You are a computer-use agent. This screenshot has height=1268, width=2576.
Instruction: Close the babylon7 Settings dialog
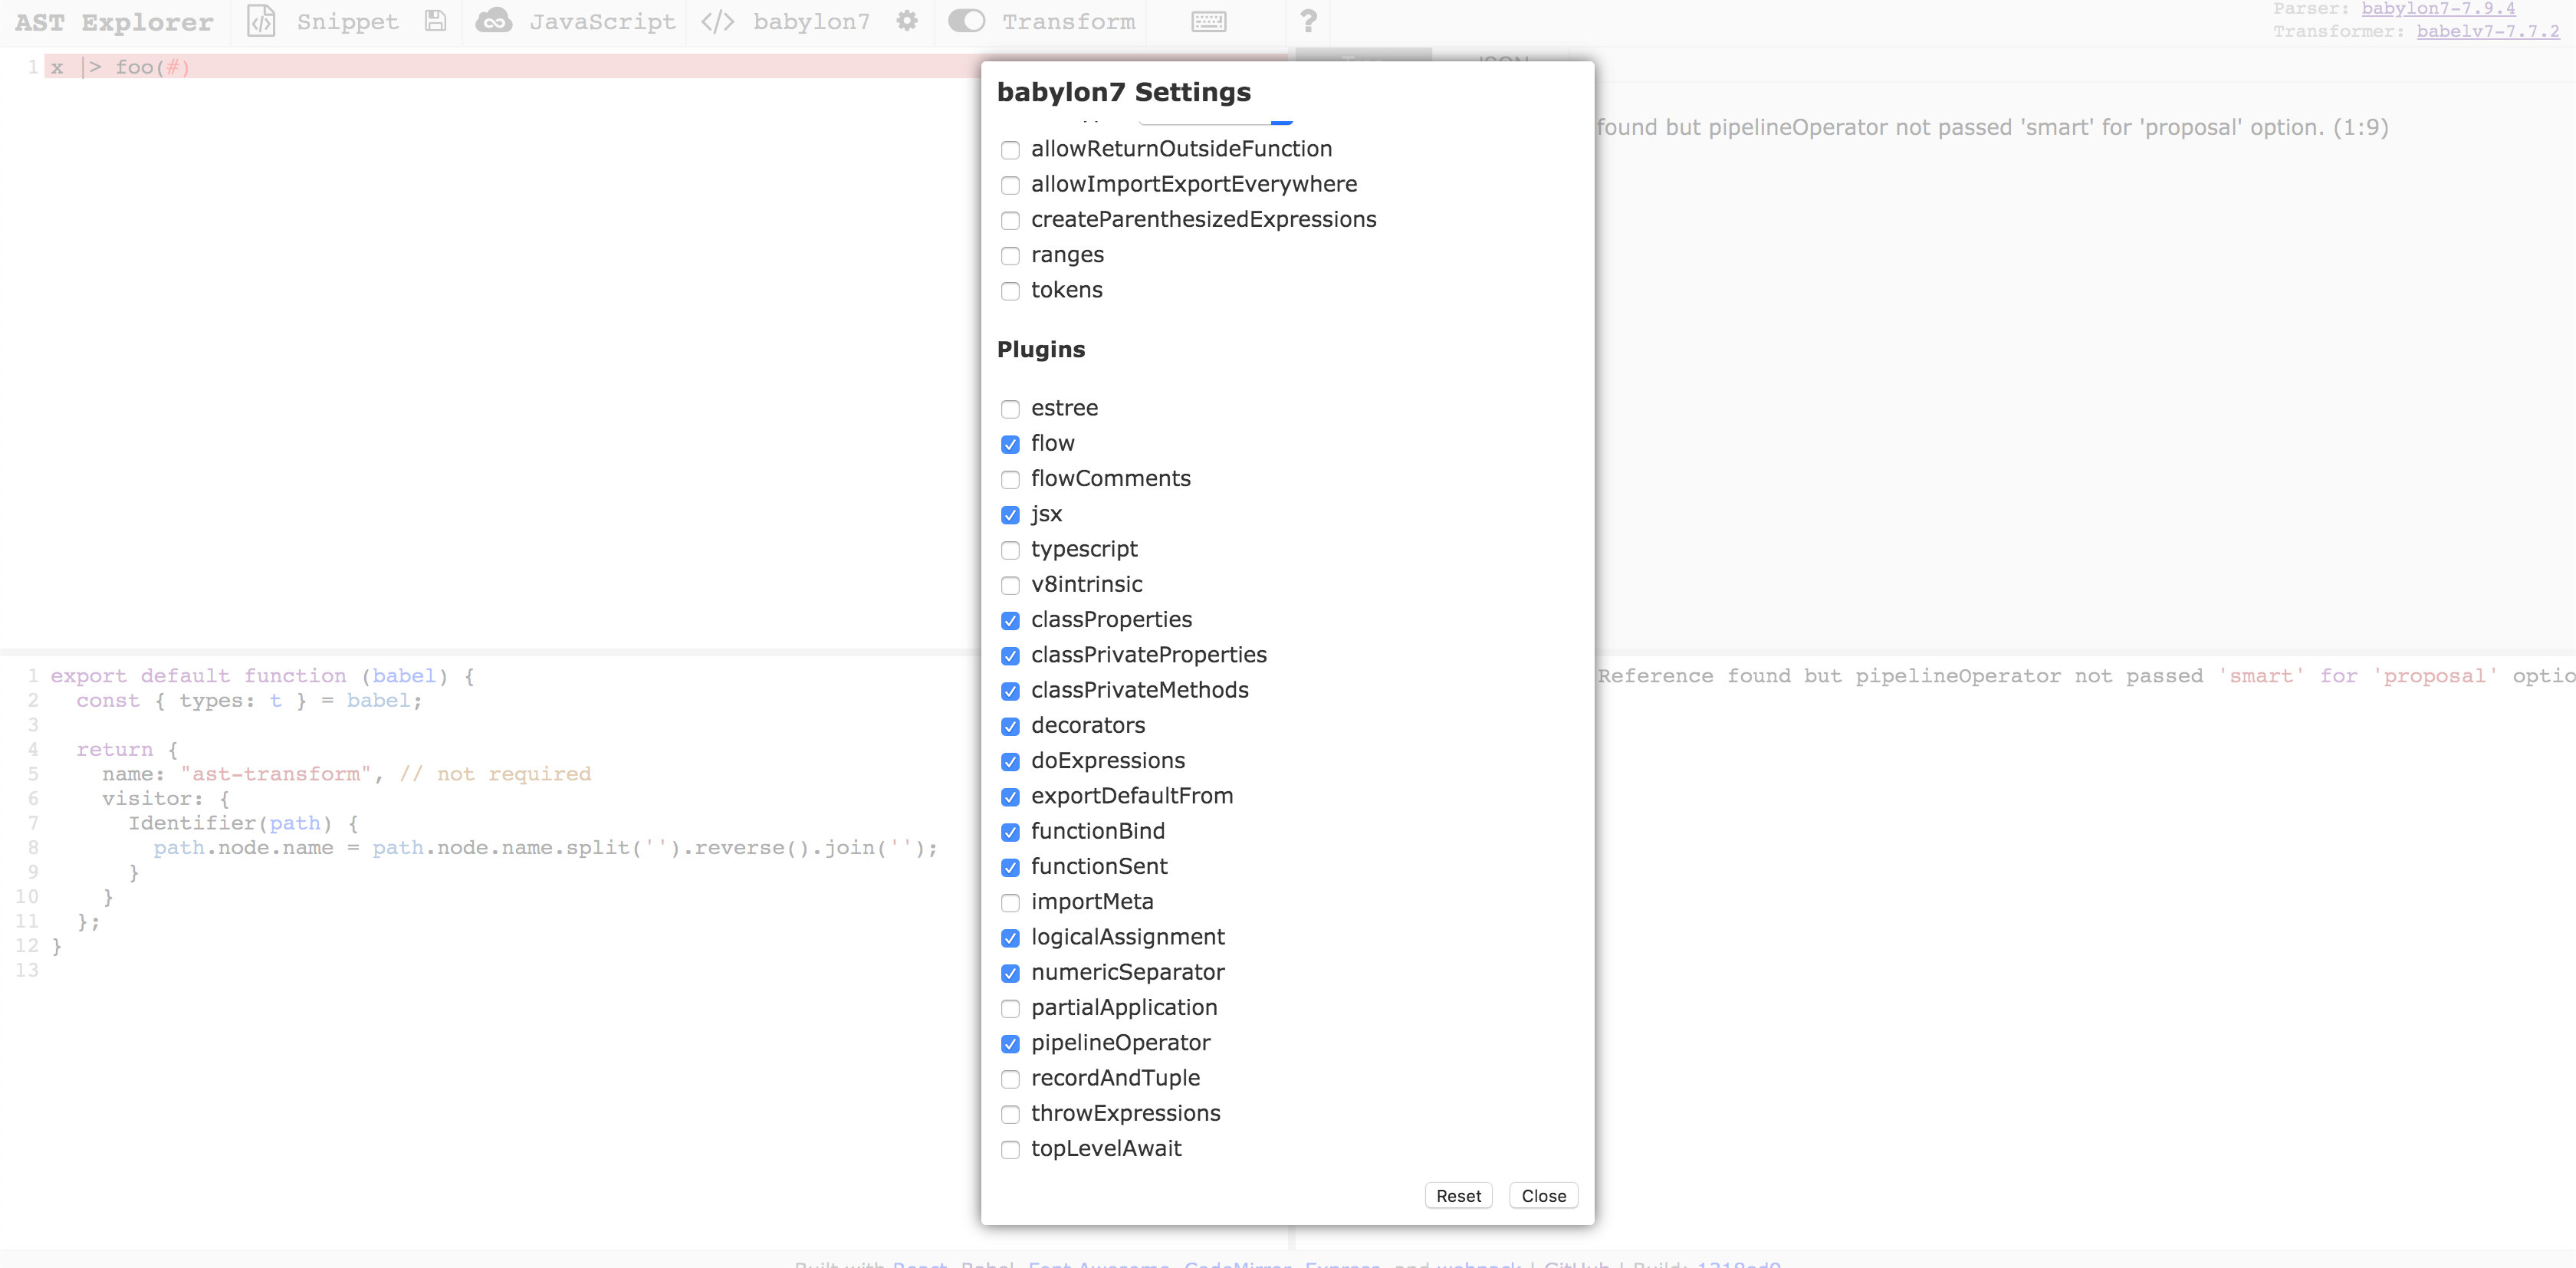(1543, 1196)
